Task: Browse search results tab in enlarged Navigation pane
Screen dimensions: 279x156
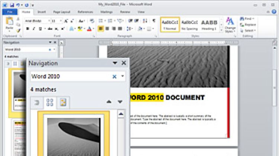Action: pyautogui.click(x=63, y=103)
